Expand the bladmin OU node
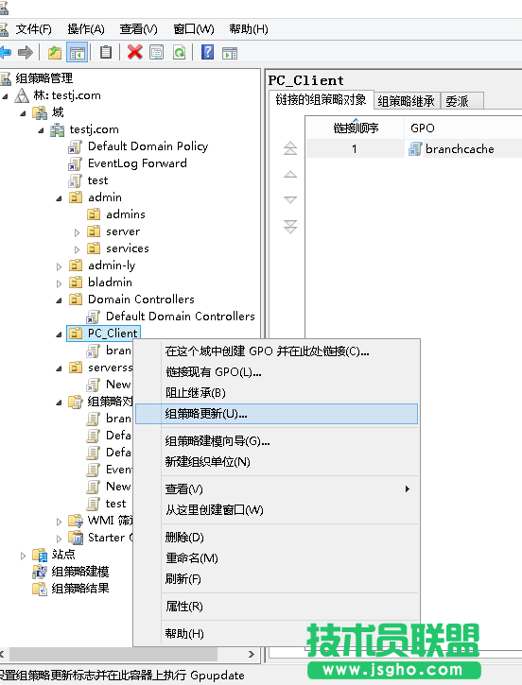This screenshot has width=522, height=685. click(x=59, y=283)
